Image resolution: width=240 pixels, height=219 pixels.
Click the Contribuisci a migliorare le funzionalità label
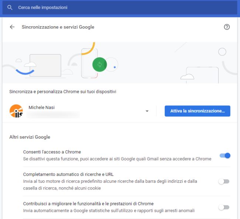tap(88, 204)
